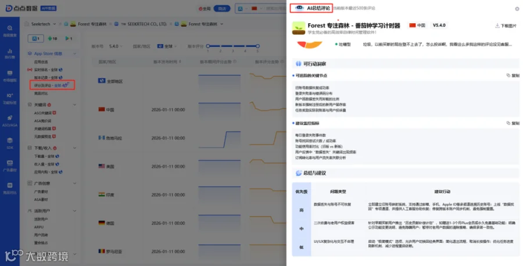Open the SDK layers sidebar icon

(10, 141)
